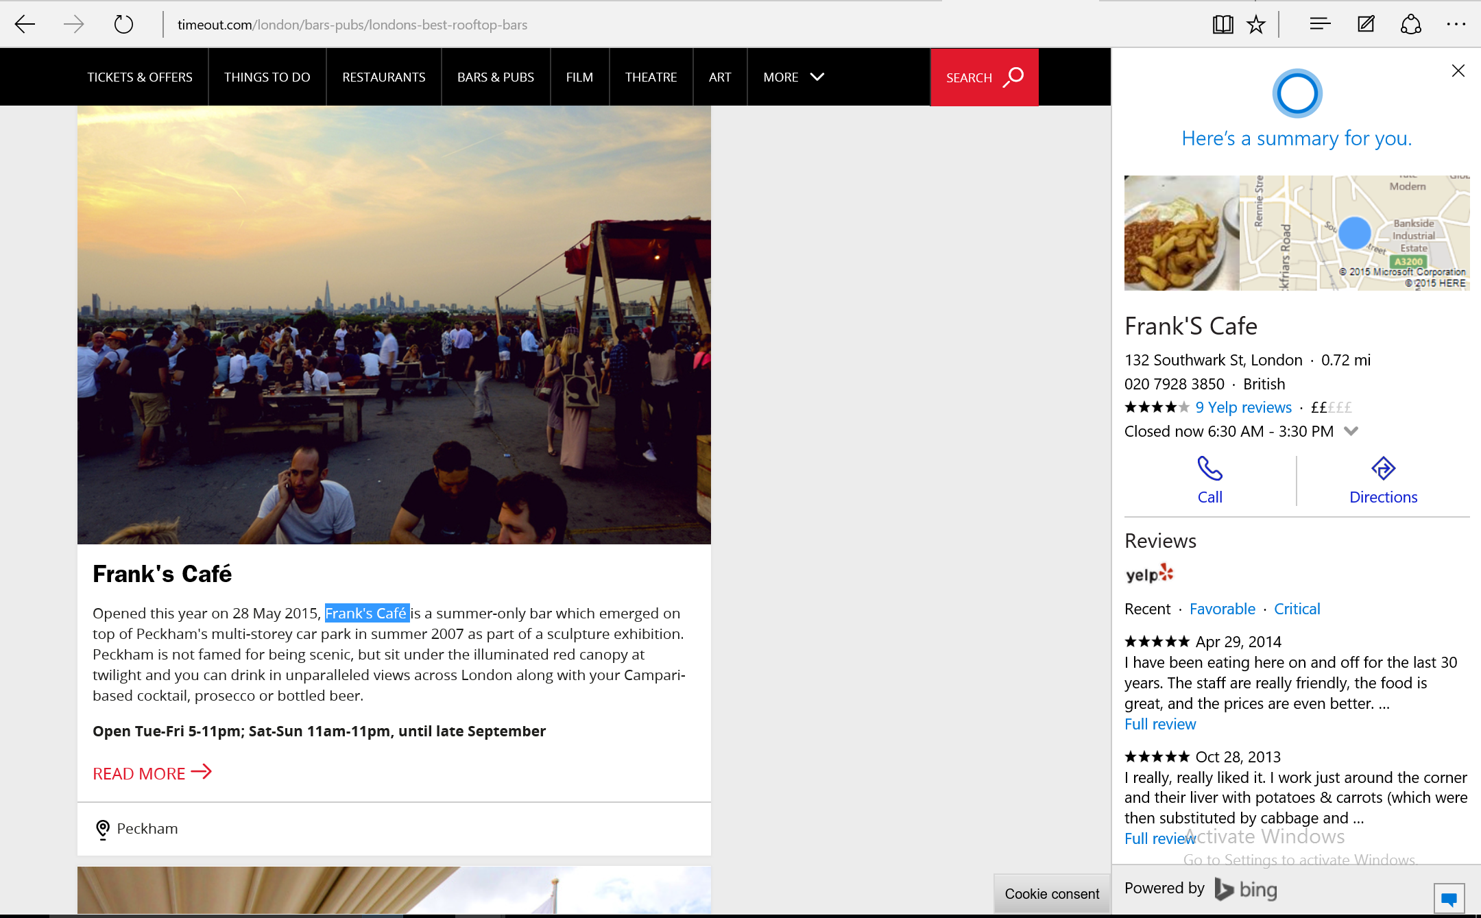Open Reading view book icon
This screenshot has height=918, width=1481.
tap(1223, 25)
